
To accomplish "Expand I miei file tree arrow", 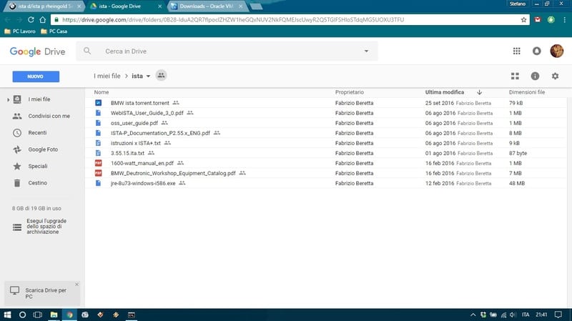I will click(8, 99).
